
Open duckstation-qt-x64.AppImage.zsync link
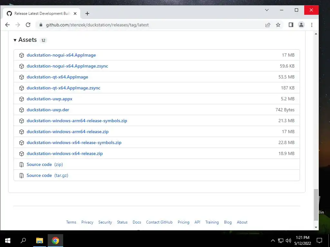tap(63, 88)
